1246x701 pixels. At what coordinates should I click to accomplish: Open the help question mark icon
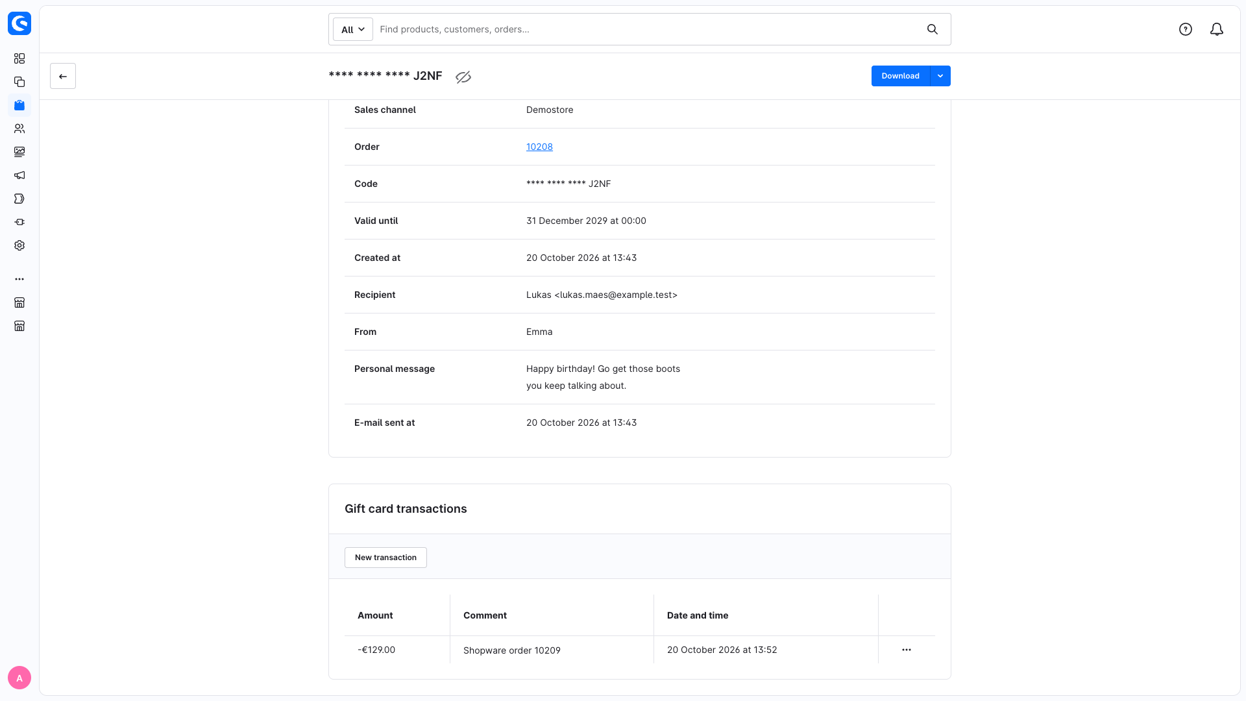point(1186,29)
